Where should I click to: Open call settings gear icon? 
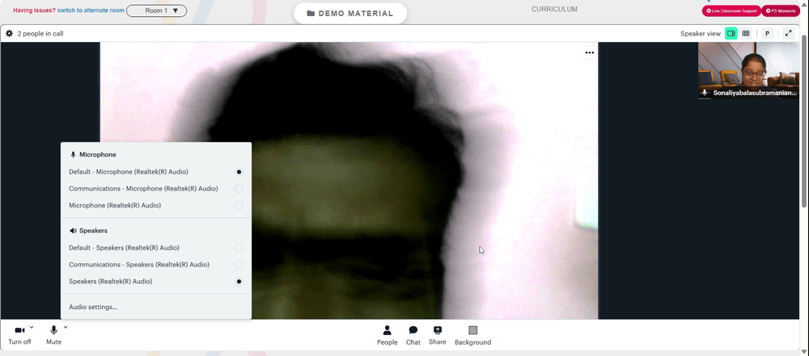click(x=9, y=33)
